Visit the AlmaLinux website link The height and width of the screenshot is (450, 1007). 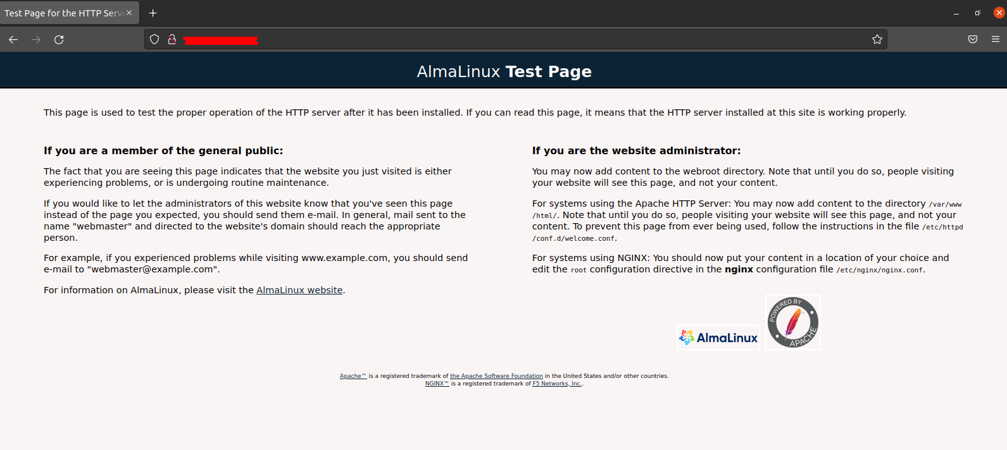pyautogui.click(x=299, y=290)
